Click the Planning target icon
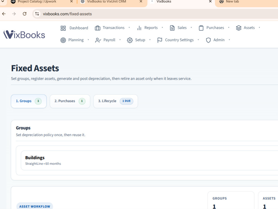Screen dimensions: 278x209 (x=63, y=40)
